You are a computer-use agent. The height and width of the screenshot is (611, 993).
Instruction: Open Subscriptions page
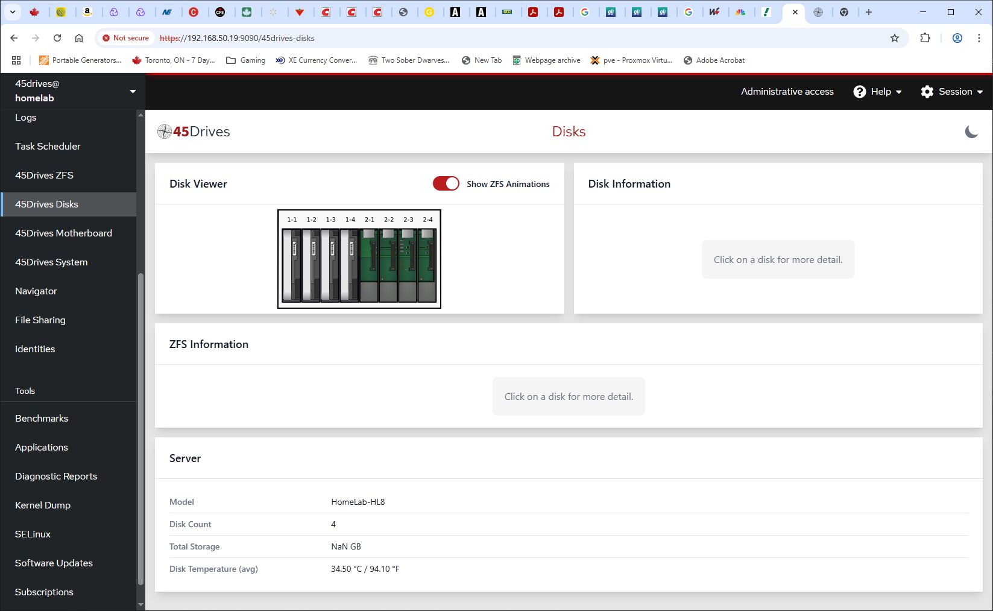click(68, 592)
